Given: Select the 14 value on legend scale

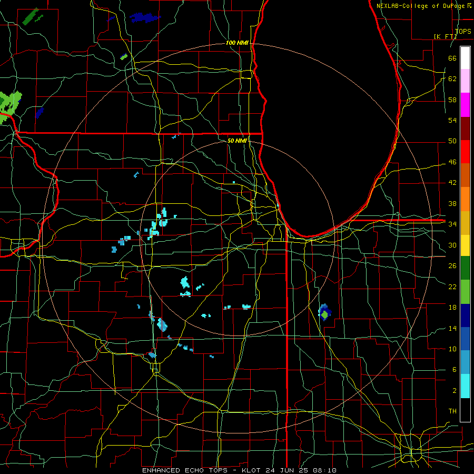Looking at the screenshot, I should coord(452,328).
